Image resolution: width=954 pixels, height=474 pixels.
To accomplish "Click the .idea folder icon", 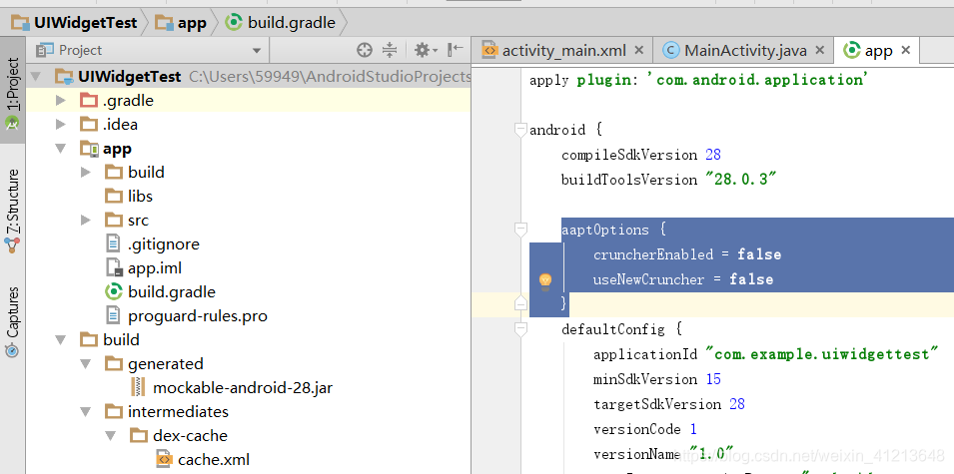I will tap(89, 125).
